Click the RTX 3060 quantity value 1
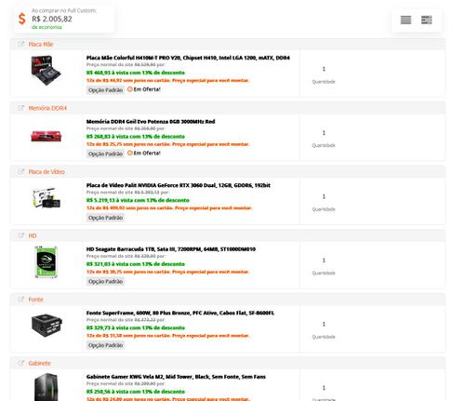The image size is (465, 401). coord(324,196)
